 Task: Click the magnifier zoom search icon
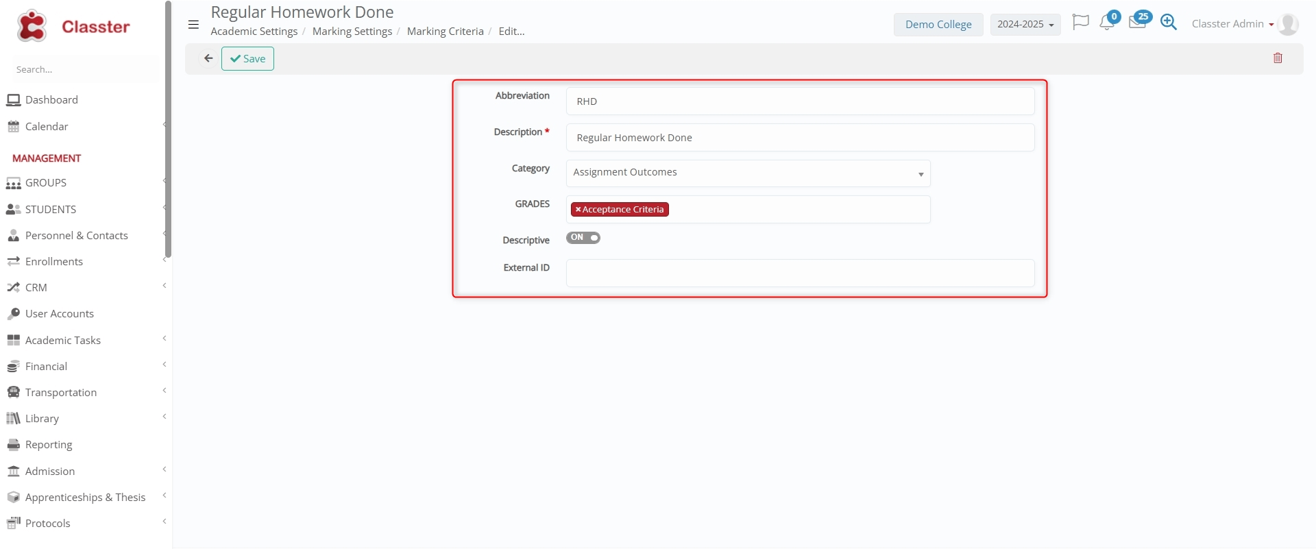(x=1169, y=23)
